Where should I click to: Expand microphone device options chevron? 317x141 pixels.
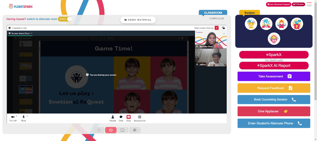click(x=27, y=116)
